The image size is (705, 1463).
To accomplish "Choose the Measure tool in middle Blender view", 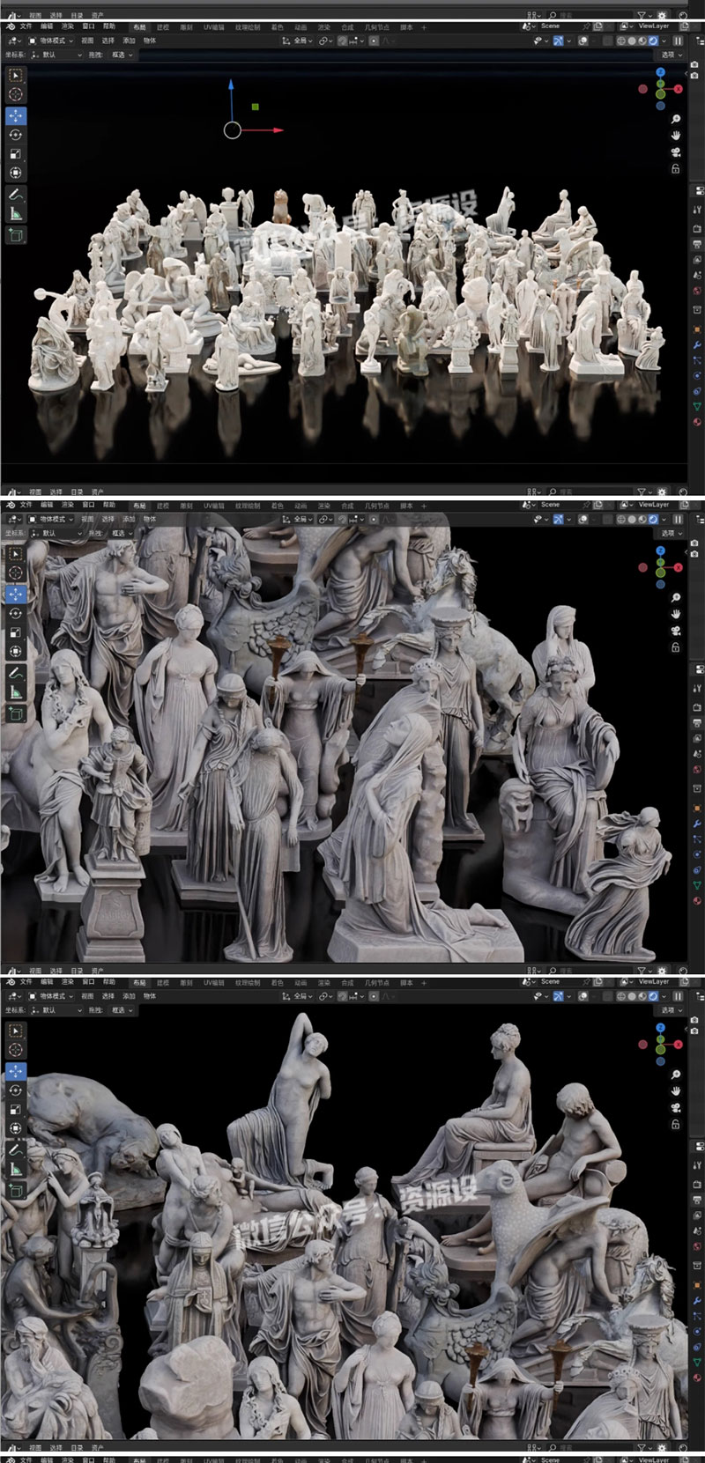I will pyautogui.click(x=16, y=691).
